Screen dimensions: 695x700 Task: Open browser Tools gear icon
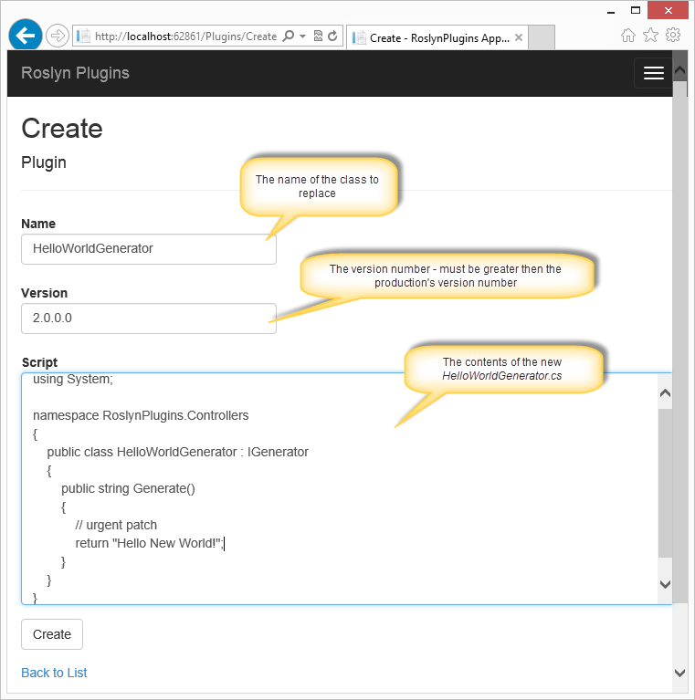[673, 35]
